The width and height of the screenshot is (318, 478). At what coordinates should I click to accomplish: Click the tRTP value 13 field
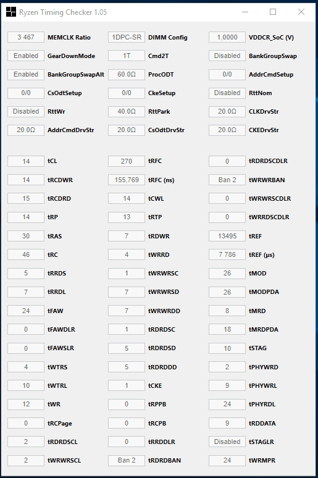coord(127,217)
